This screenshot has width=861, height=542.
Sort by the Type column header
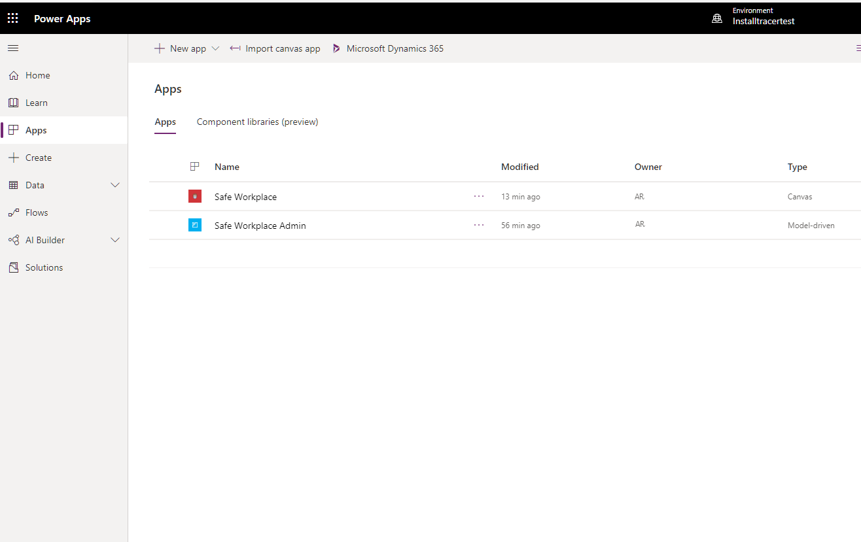pyautogui.click(x=798, y=167)
